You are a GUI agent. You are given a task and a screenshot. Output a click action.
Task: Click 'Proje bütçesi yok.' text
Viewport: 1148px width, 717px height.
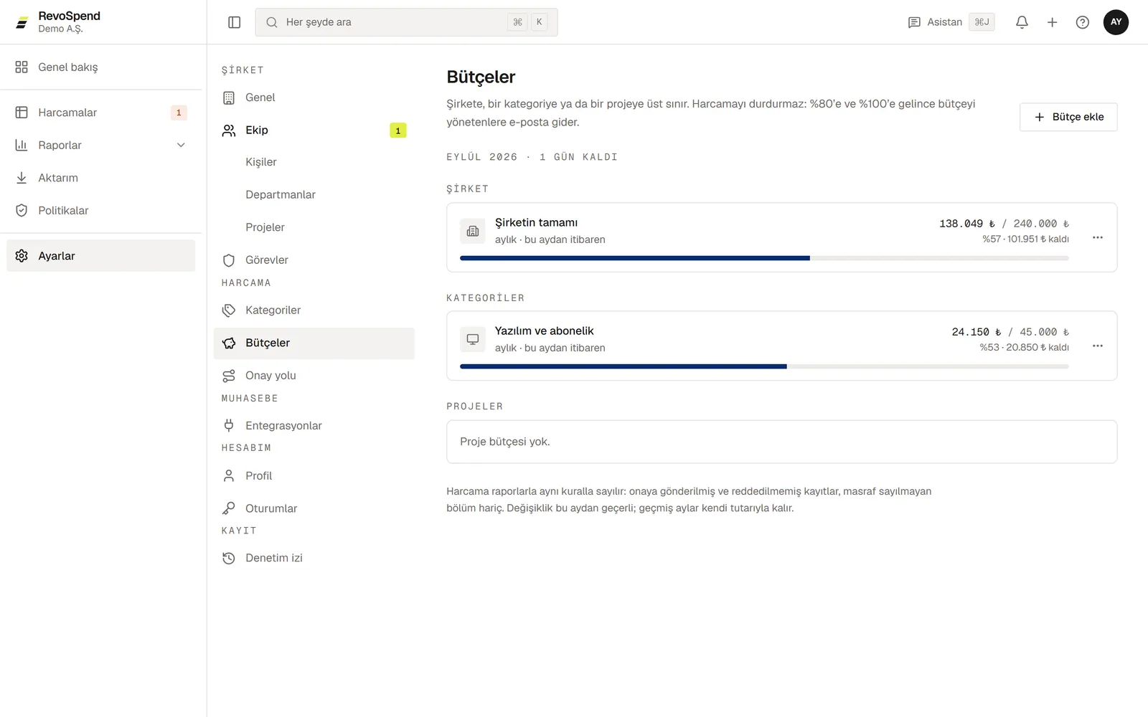click(x=505, y=442)
